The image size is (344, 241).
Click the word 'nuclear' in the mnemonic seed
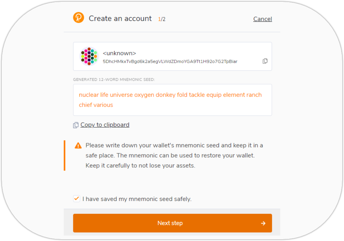click(89, 95)
